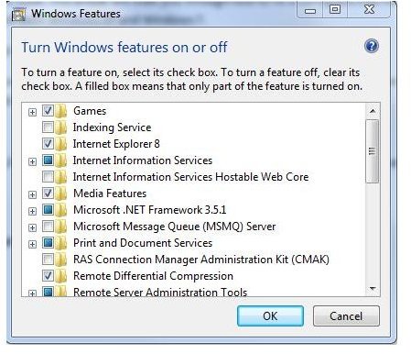Select the Internet Information Services Hostable Web Core item
Viewport: 411px width, 354px height.
[x=190, y=177]
